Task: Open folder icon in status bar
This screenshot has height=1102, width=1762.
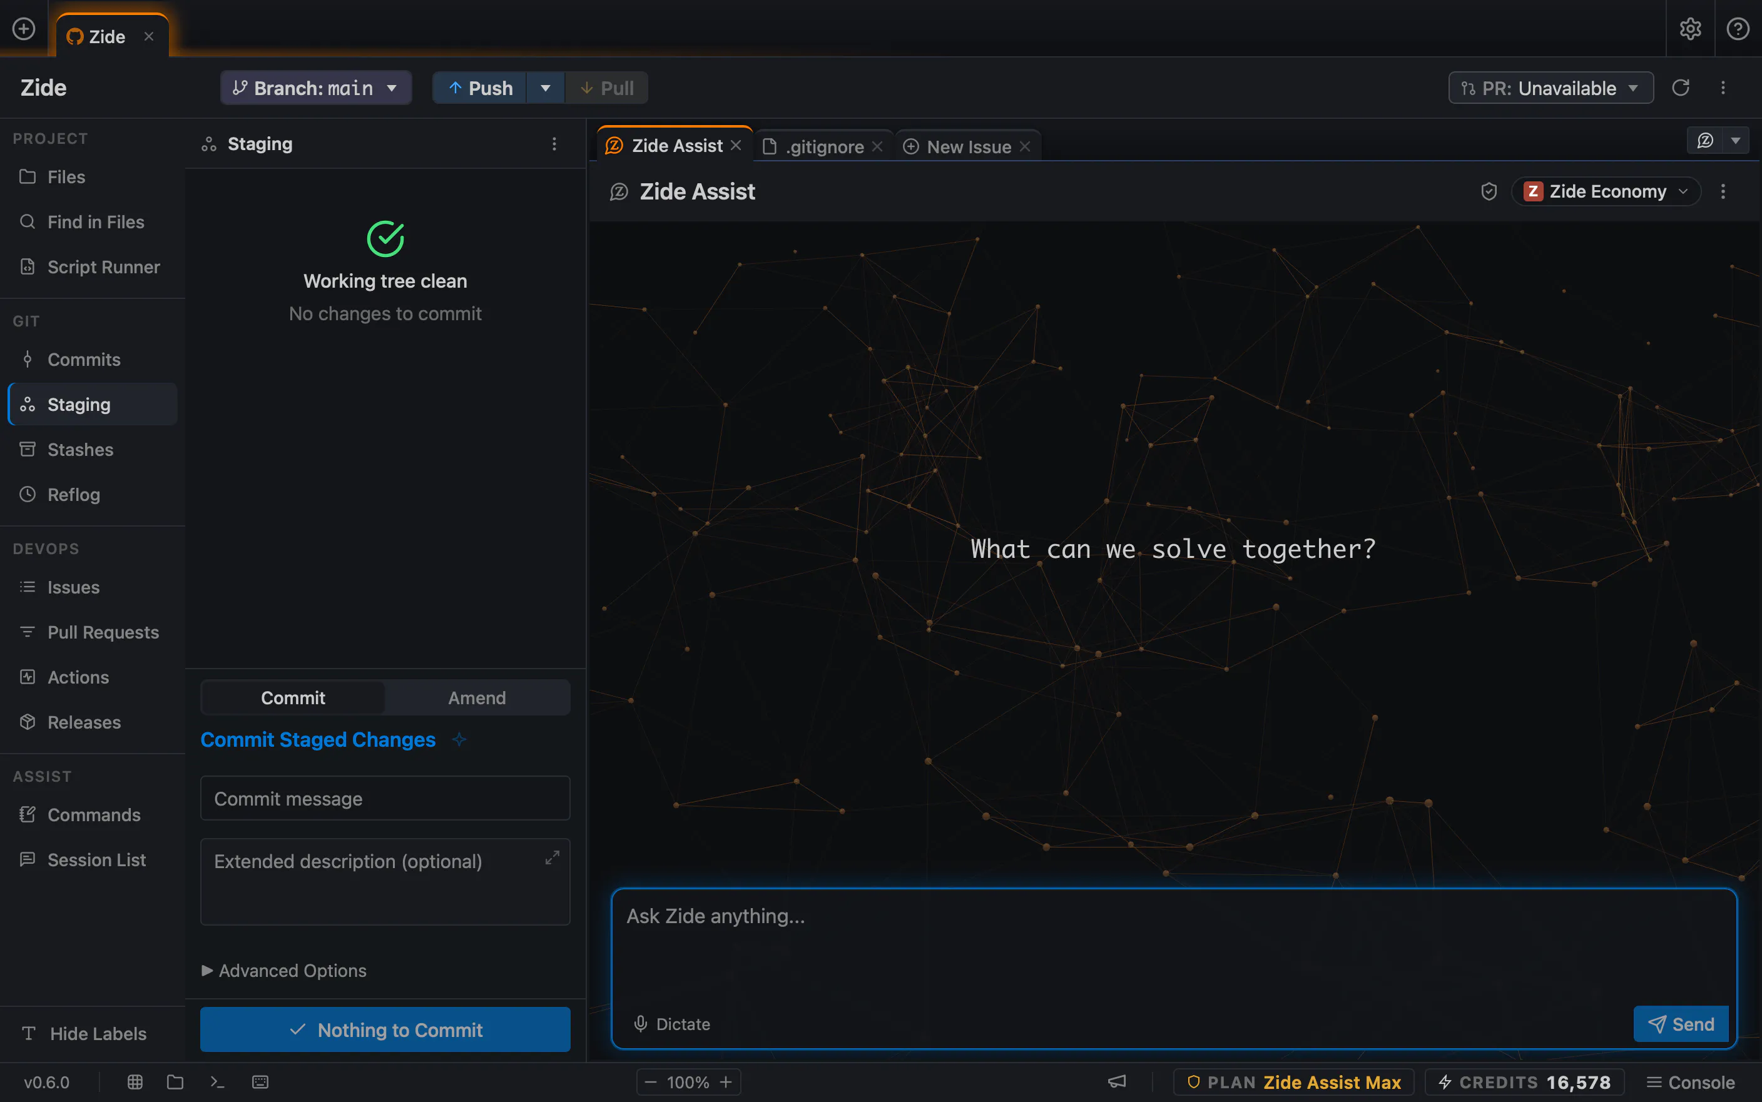Action: (x=175, y=1081)
